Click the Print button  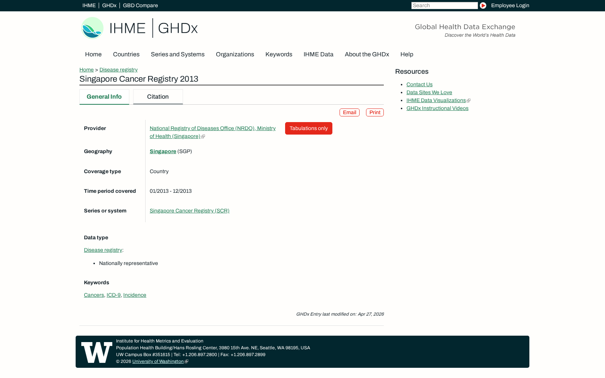click(x=375, y=113)
